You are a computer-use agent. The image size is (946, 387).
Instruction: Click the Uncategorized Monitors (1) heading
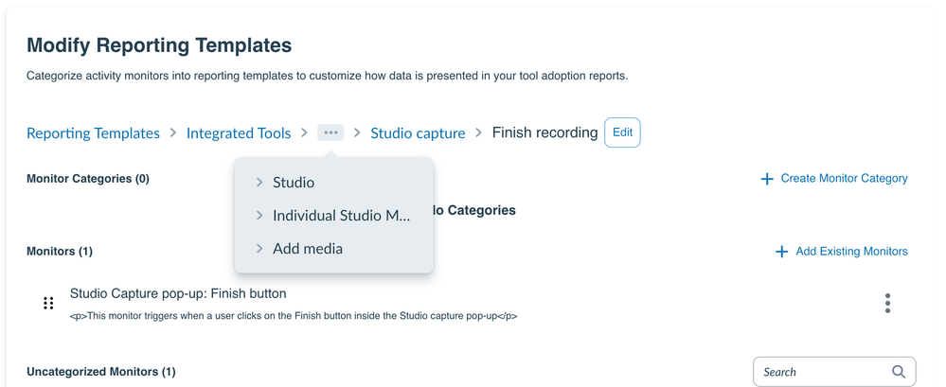click(x=101, y=372)
